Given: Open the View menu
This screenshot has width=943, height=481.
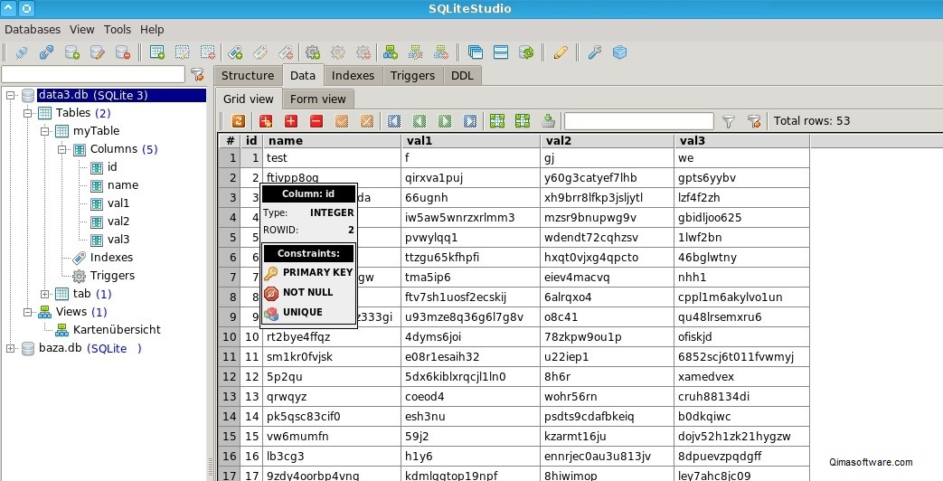Looking at the screenshot, I should pos(81,30).
